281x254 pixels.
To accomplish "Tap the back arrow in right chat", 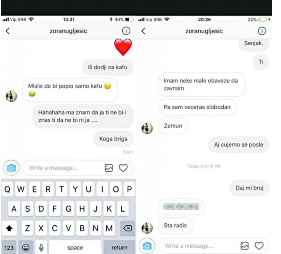I will 143,31.
